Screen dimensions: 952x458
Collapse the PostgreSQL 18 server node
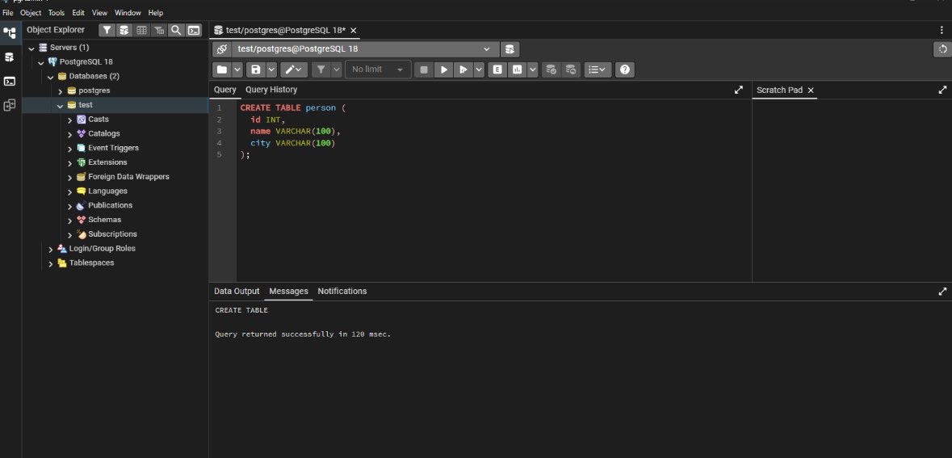pyautogui.click(x=40, y=62)
